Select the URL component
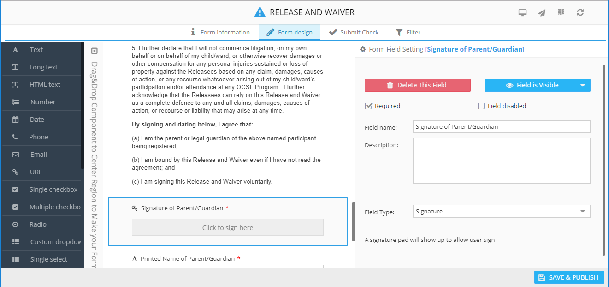The height and width of the screenshot is (287, 609). coord(42,172)
